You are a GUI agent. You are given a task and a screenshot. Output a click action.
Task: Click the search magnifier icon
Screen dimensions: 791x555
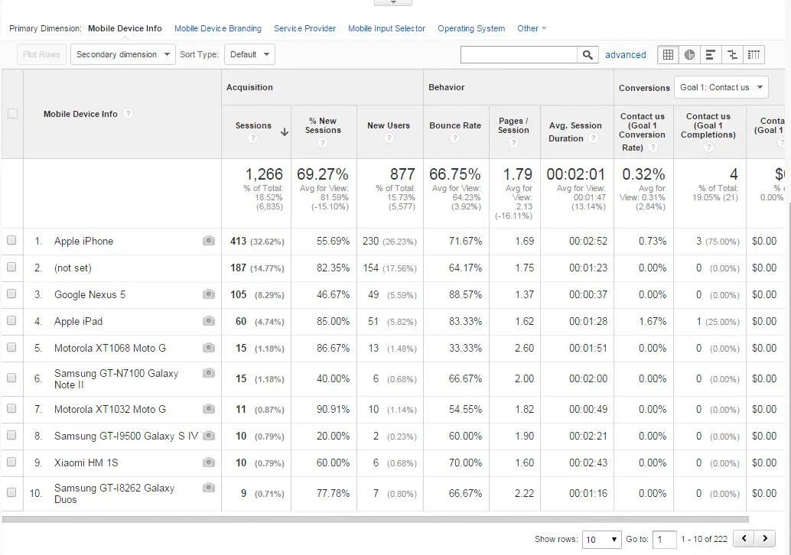[588, 54]
